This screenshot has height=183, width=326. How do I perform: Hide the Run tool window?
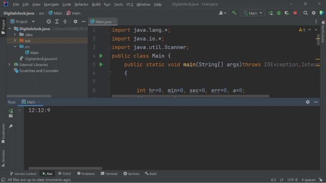click(316, 102)
